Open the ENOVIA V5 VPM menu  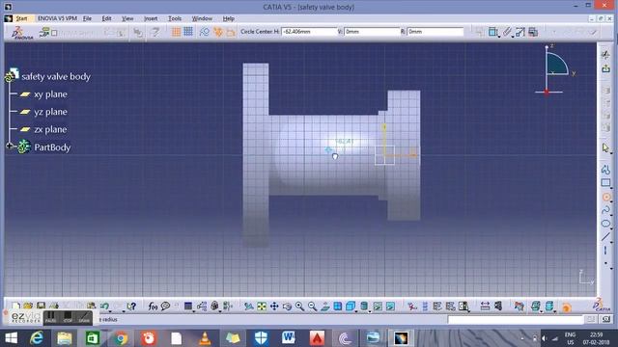click(57, 18)
